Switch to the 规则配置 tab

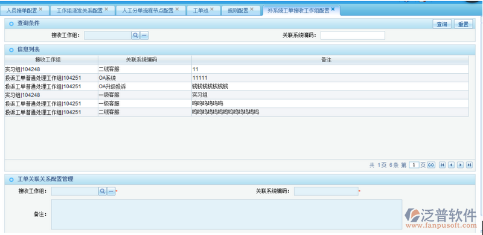coord(238,11)
